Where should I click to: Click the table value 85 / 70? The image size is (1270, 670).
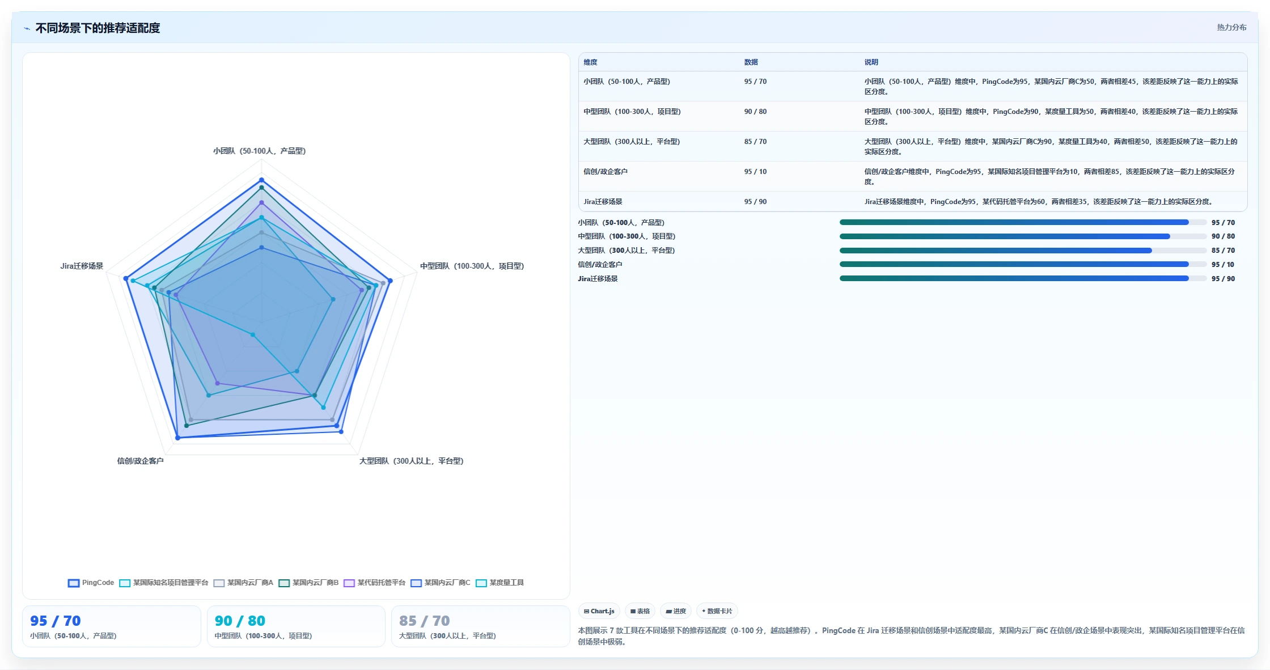click(x=755, y=142)
